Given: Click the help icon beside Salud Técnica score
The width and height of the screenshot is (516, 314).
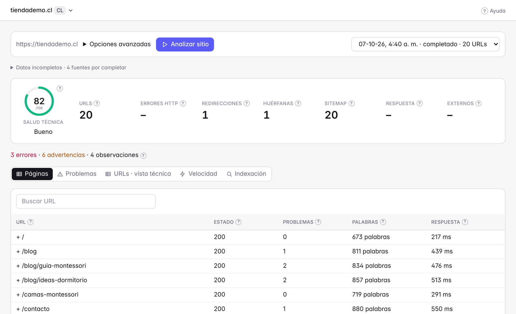Looking at the screenshot, I should coord(60,88).
